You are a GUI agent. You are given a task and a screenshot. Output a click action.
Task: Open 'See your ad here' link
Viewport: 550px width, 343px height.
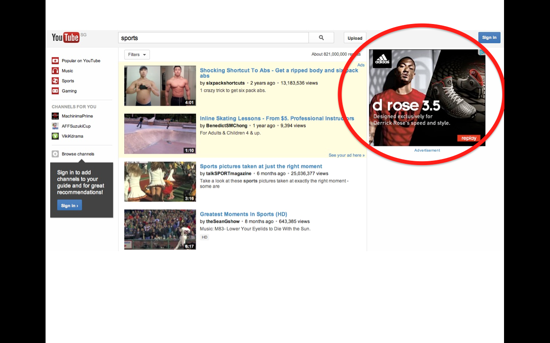(346, 155)
